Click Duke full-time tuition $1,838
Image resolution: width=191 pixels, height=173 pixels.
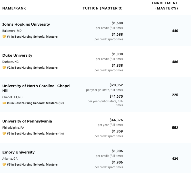pos(117,54)
